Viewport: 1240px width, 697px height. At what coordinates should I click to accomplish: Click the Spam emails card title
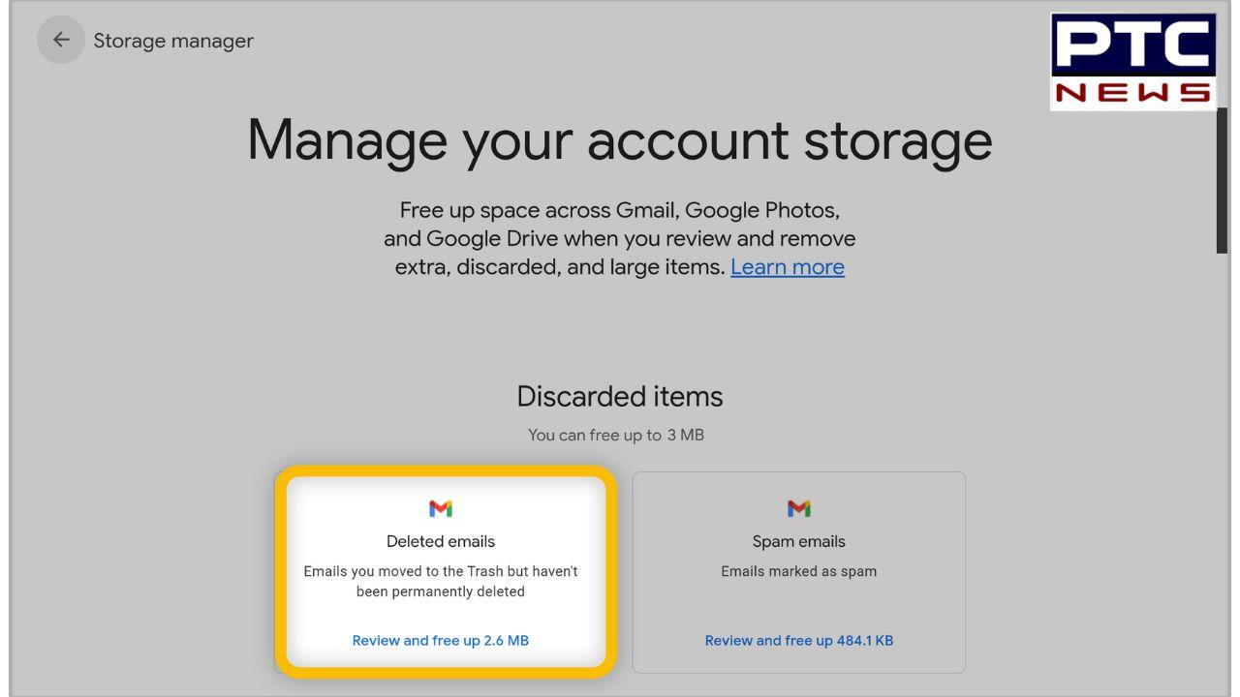[x=799, y=542]
